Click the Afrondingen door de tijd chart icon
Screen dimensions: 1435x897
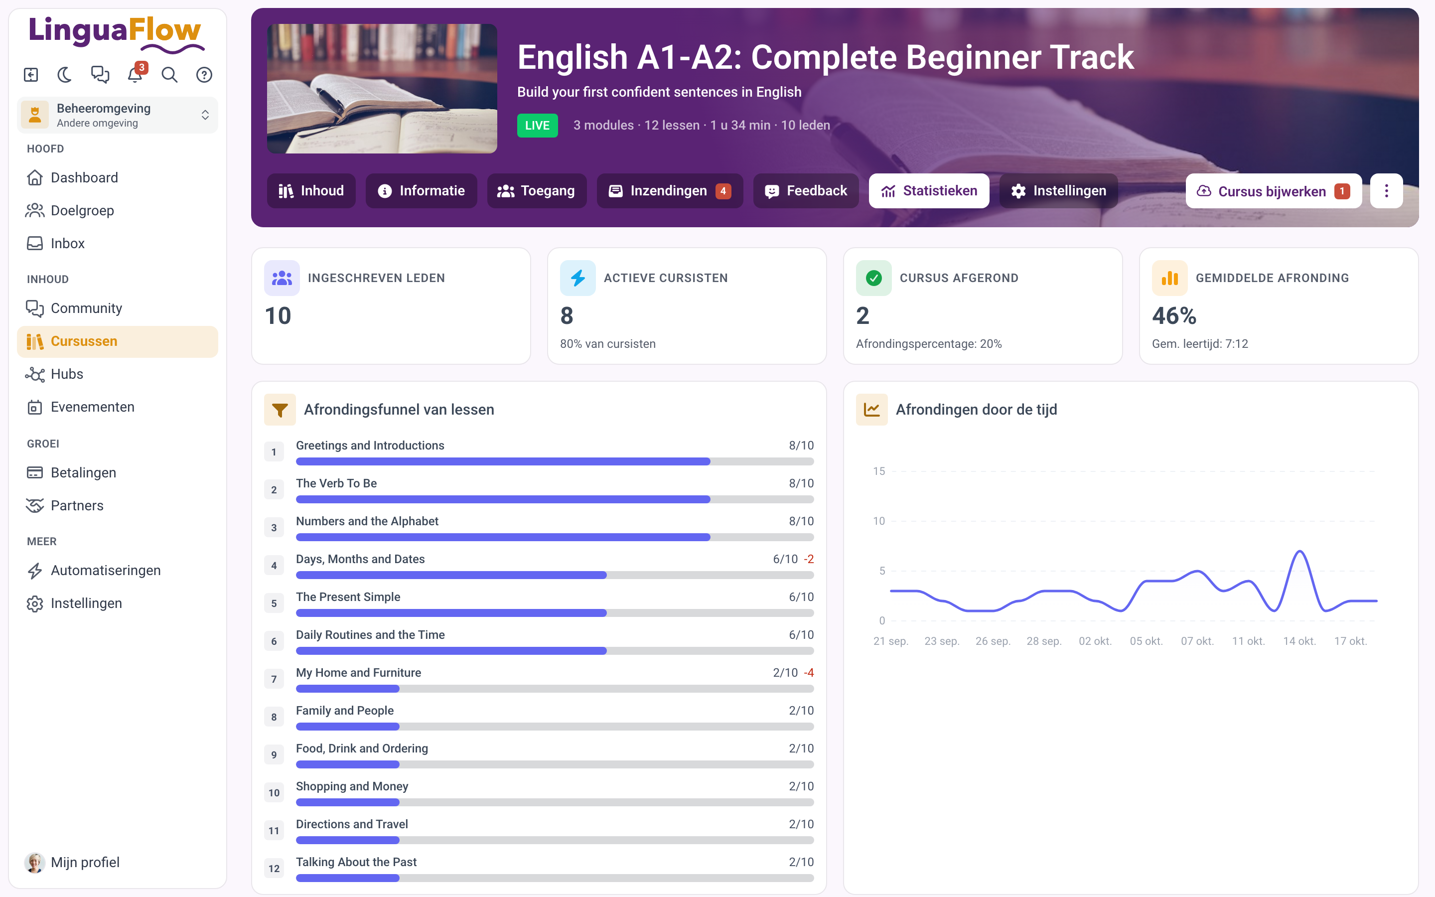(871, 409)
